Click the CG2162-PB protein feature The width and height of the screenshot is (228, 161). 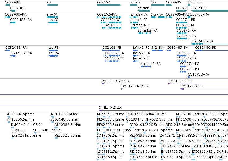pyautogui.click(x=111, y=50)
